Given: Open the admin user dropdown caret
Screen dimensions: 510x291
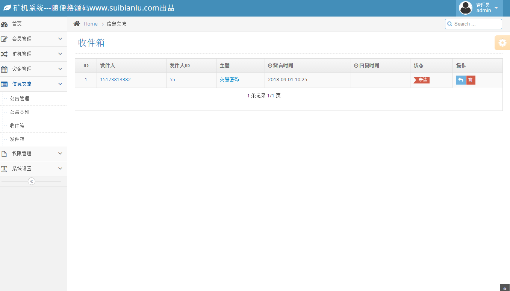Looking at the screenshot, I should pyautogui.click(x=496, y=8).
